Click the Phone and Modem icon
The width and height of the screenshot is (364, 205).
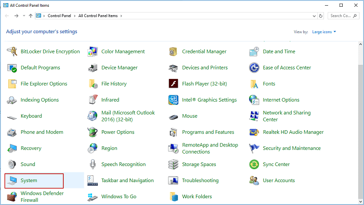coord(11,132)
